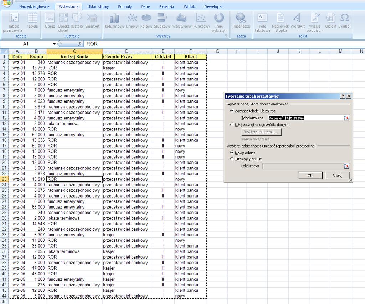Confirm the dialog with OK
365x304 pixels.
coord(310,175)
